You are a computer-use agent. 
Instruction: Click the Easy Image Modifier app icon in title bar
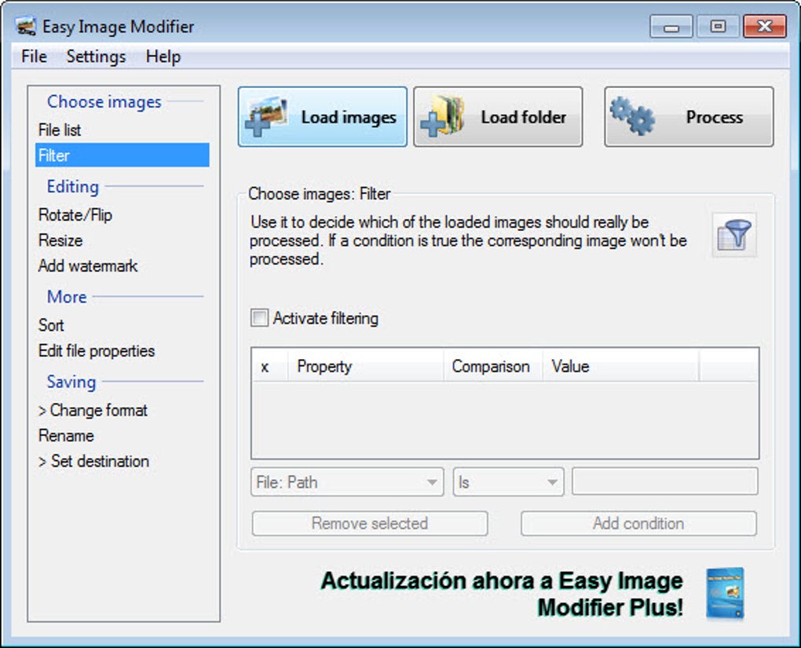point(26,26)
